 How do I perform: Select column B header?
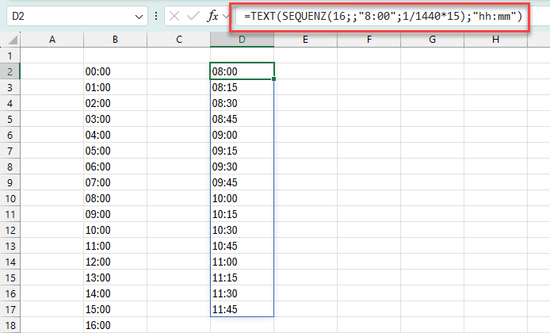point(115,40)
